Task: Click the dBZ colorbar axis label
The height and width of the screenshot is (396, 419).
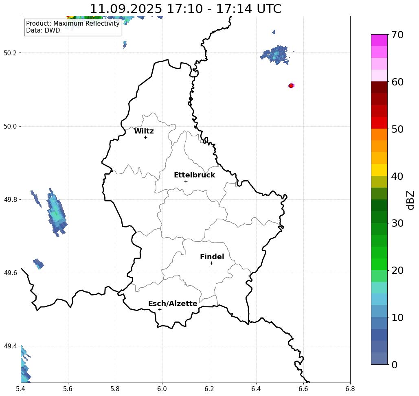Action: pyautogui.click(x=410, y=200)
